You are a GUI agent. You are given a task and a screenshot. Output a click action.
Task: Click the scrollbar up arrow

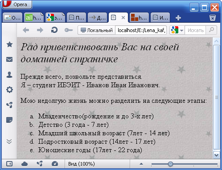click(x=216, y=41)
